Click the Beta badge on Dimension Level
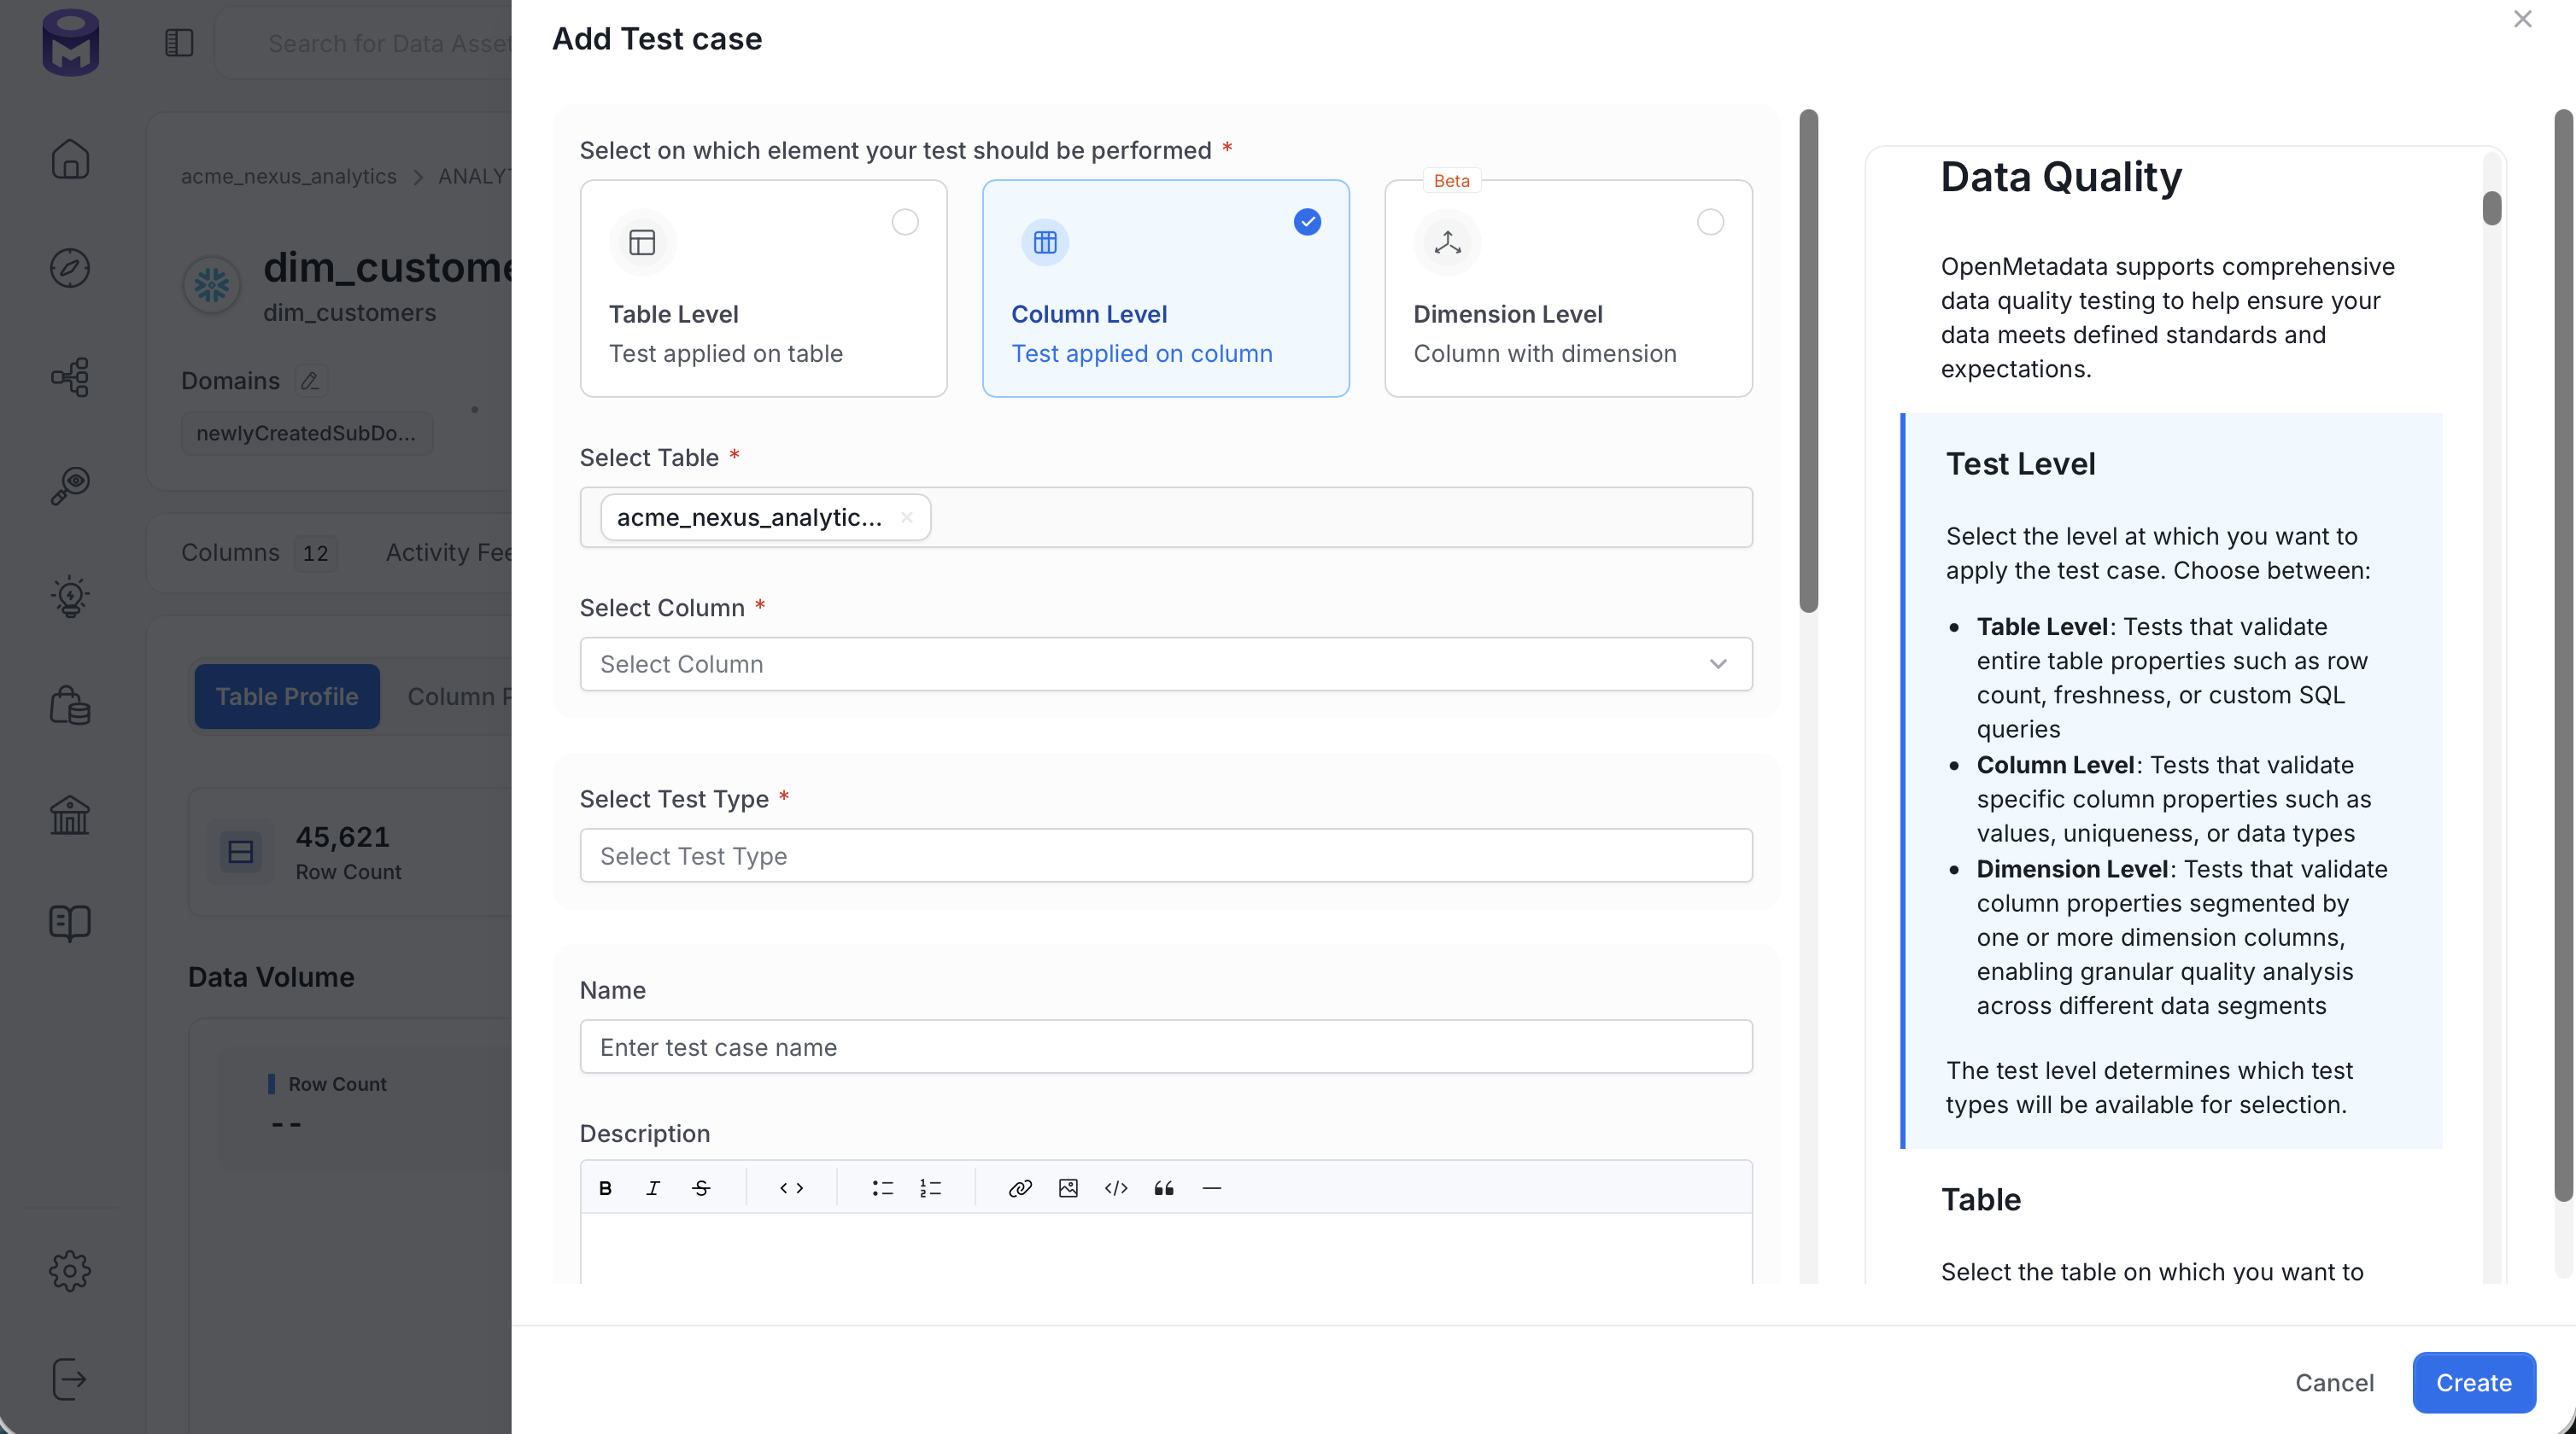2576x1434 pixels. 1452,181
